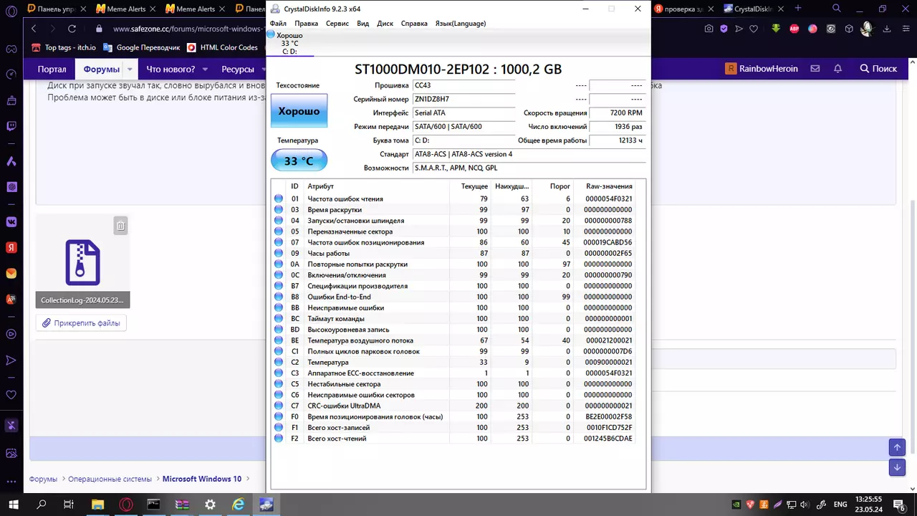Expand the Что нового? dropdown arrow
The width and height of the screenshot is (917, 516).
[205, 70]
